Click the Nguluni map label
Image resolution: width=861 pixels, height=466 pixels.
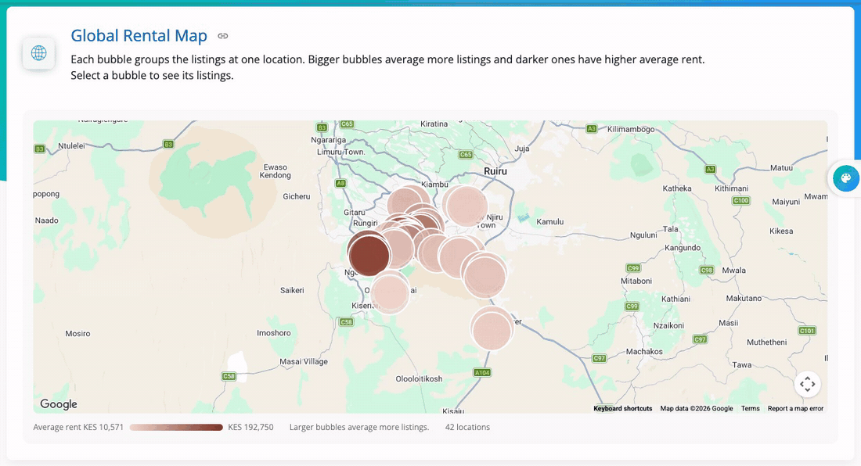click(x=643, y=235)
